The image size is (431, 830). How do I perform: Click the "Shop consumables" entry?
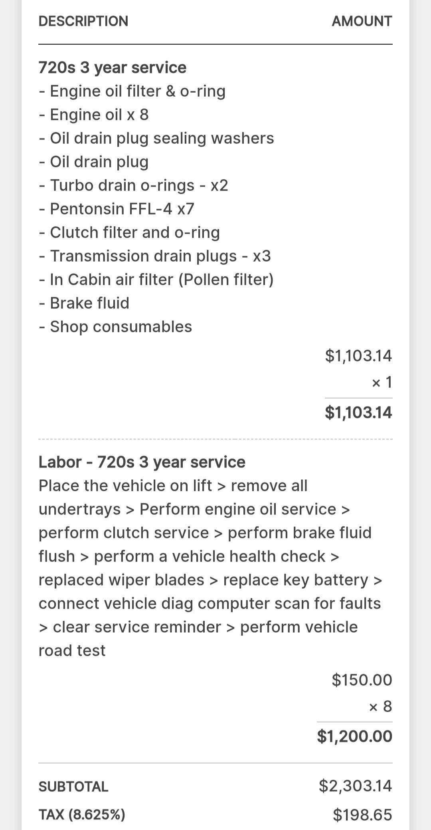click(x=116, y=327)
